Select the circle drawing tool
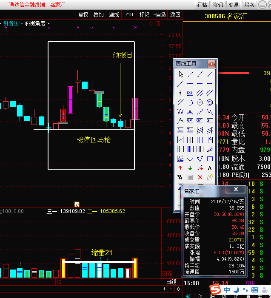This screenshot has width=271, height=298. (x=200, y=102)
